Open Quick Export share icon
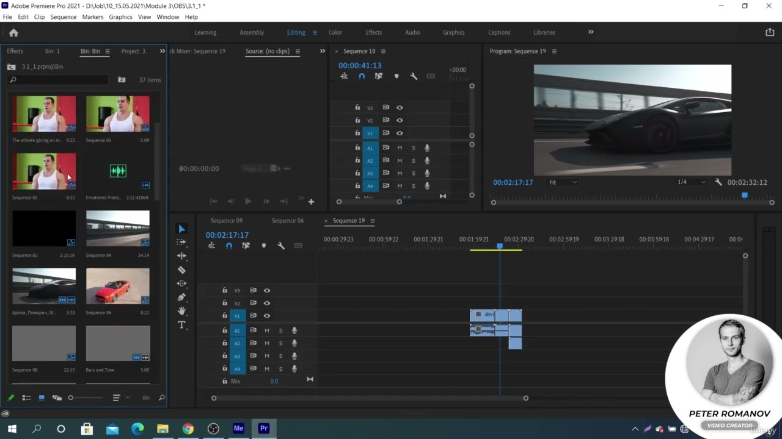782x439 pixels. [770, 32]
